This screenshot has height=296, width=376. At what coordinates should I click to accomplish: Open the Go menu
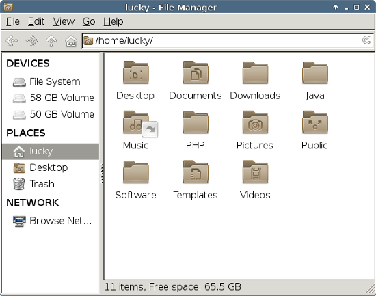(89, 22)
